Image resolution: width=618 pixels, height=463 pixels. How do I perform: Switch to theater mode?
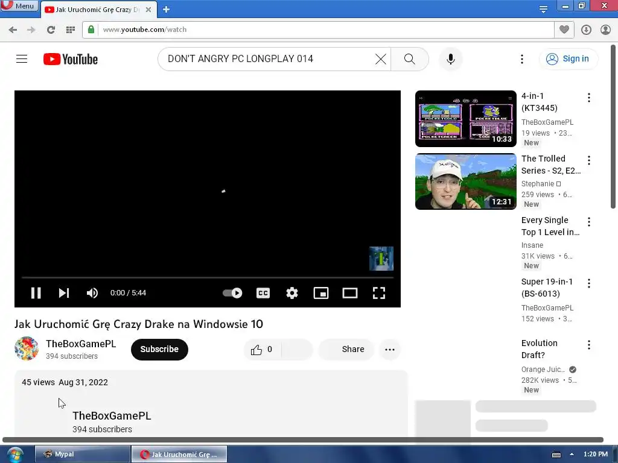coord(350,293)
